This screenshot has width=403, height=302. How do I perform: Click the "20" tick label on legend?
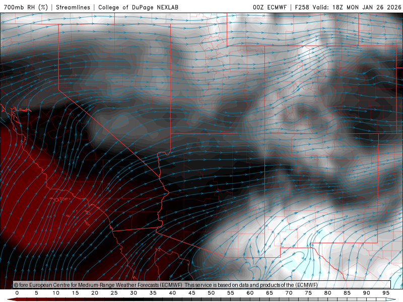click(x=95, y=293)
